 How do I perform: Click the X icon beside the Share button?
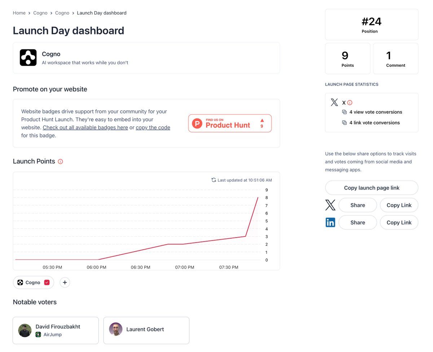coord(330,205)
